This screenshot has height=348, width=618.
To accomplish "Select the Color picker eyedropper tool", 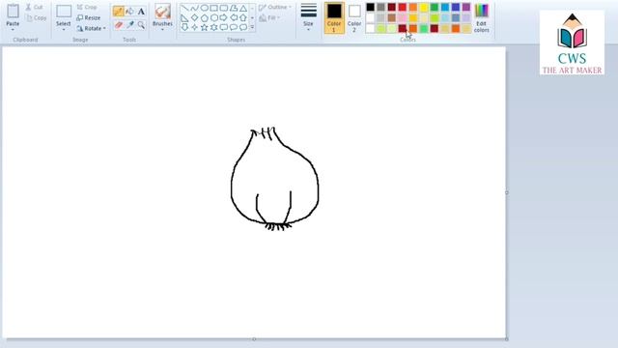I will point(129,25).
